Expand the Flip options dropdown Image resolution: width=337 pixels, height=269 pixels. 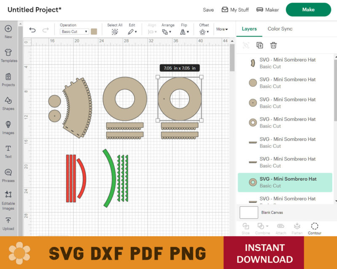pyautogui.click(x=184, y=32)
